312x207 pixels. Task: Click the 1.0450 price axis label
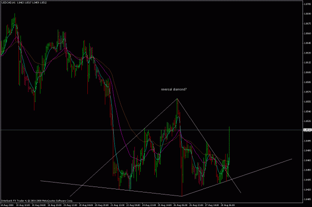coord(308,170)
